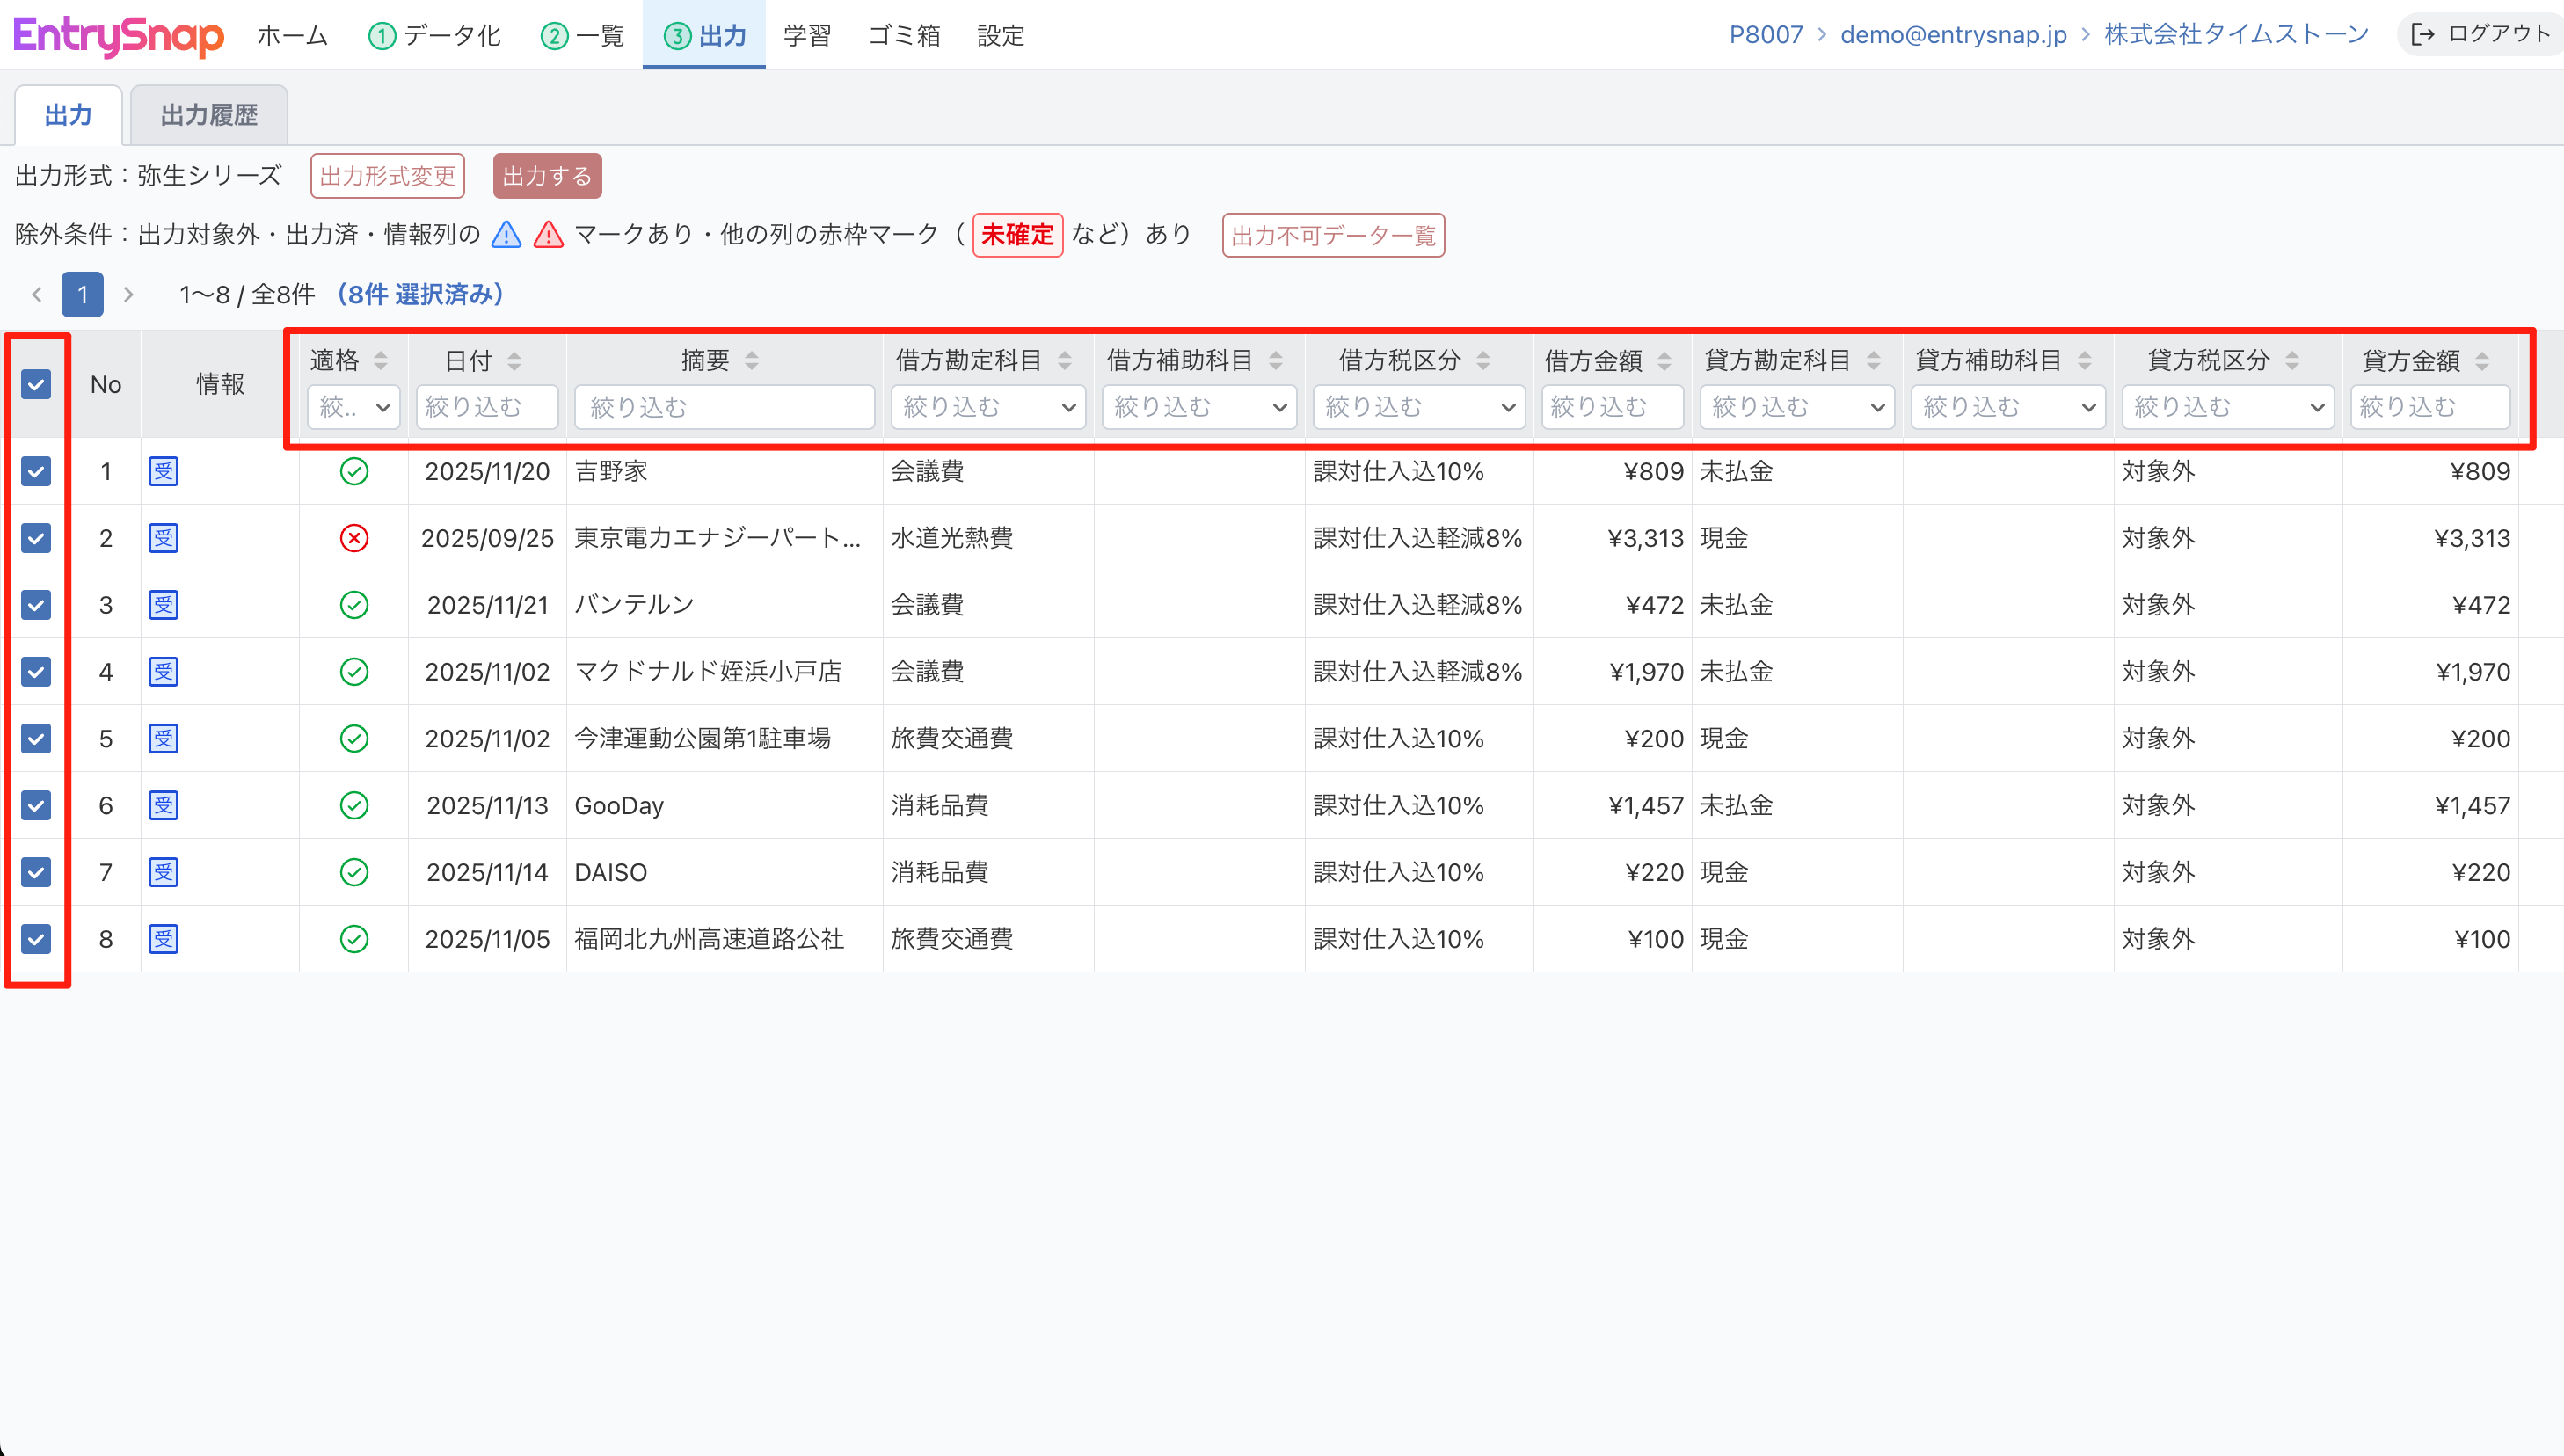
Task: Click the 借方金額 filter input field
Action: tap(1612, 407)
